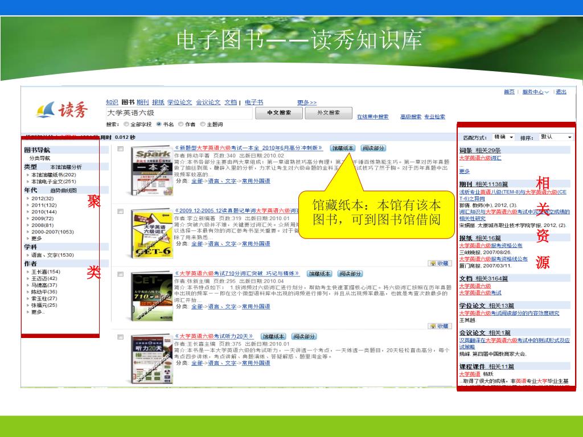Click 阅读部分 for the 710分词汇突破 book
Screen dimensions: 583x437
point(350,274)
